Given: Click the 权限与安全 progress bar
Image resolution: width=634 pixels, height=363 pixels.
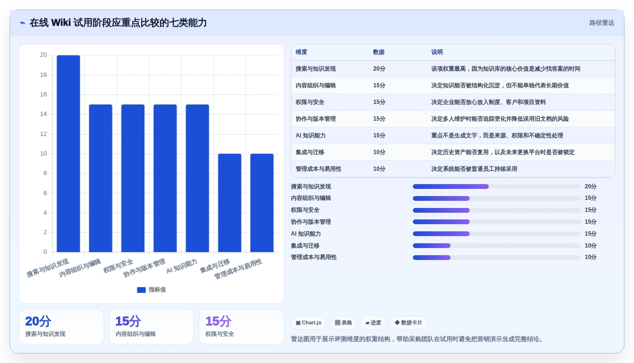Looking at the screenshot, I should (497, 210).
